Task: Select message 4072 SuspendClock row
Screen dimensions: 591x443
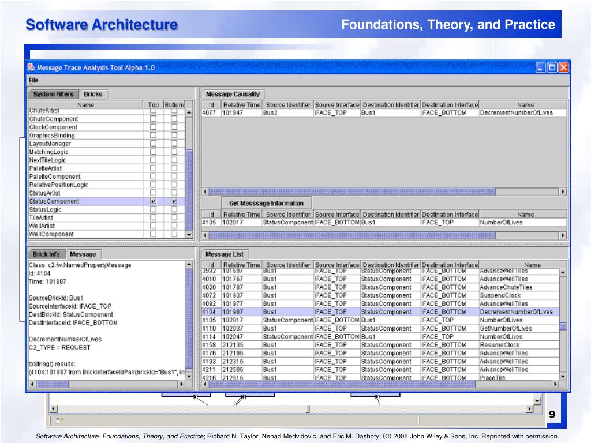Action: point(380,295)
